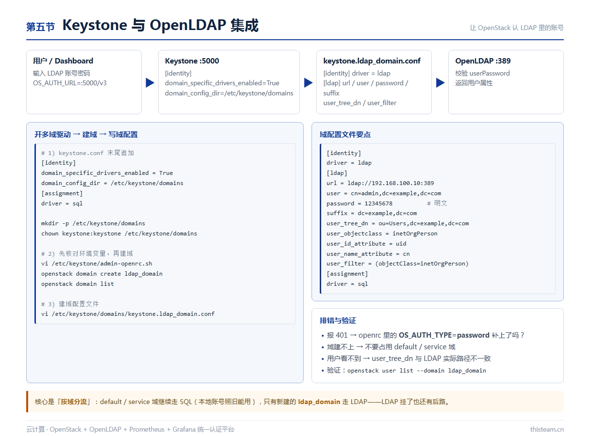Click the line 'user = cn=admin,dc=example,dc=com'

pyautogui.click(x=384, y=193)
